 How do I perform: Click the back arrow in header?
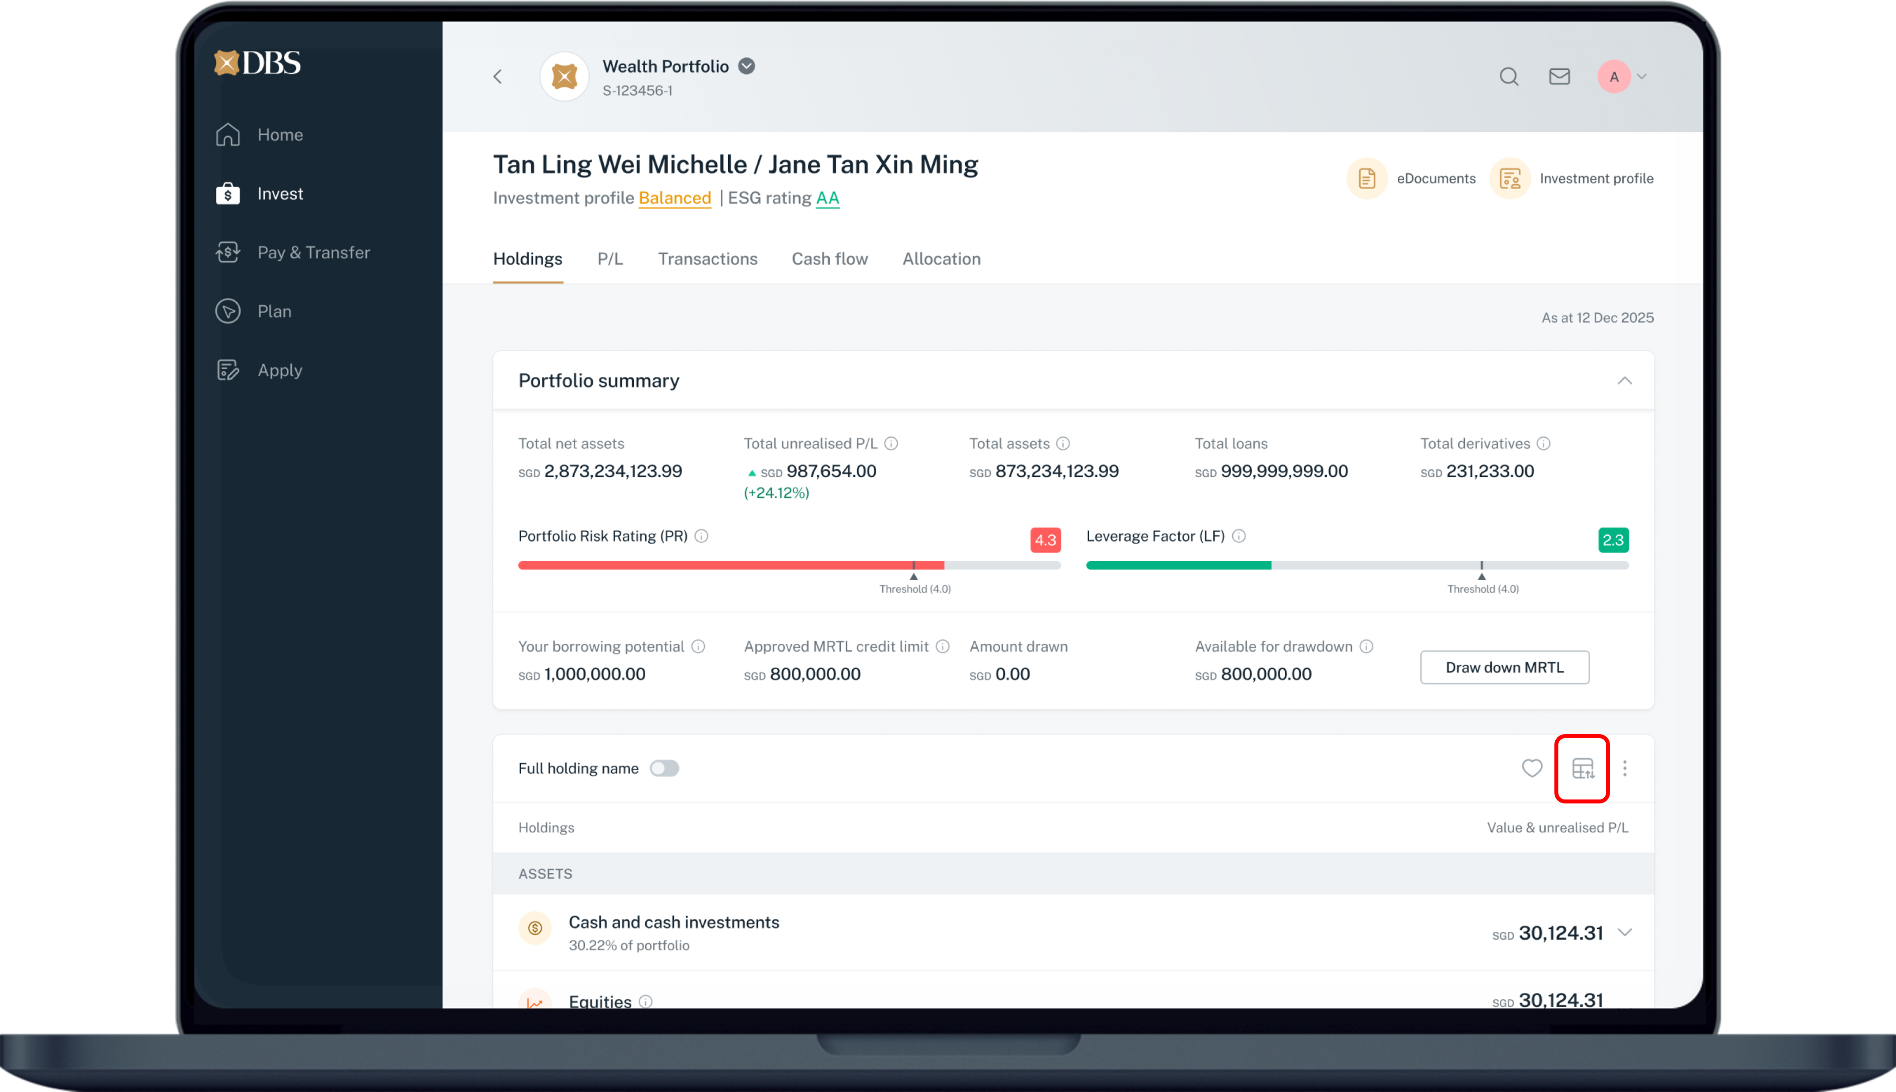[x=498, y=76]
